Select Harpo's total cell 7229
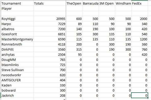This screenshot has width=151, height=100. pyautogui.click(x=50, y=24)
